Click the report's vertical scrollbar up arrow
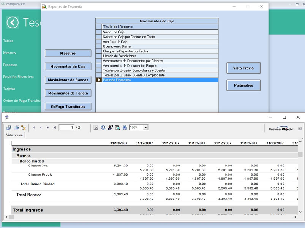Screen dimensions: 305x228 coord(300,142)
